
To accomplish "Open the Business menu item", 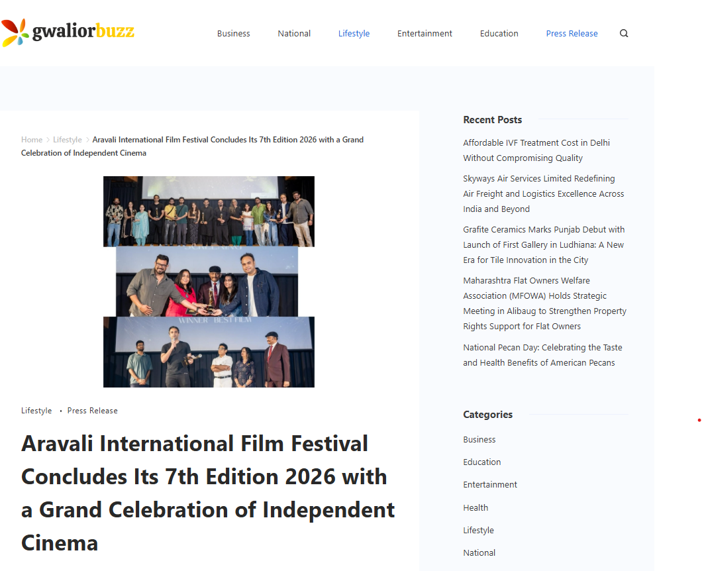I will coord(233,34).
